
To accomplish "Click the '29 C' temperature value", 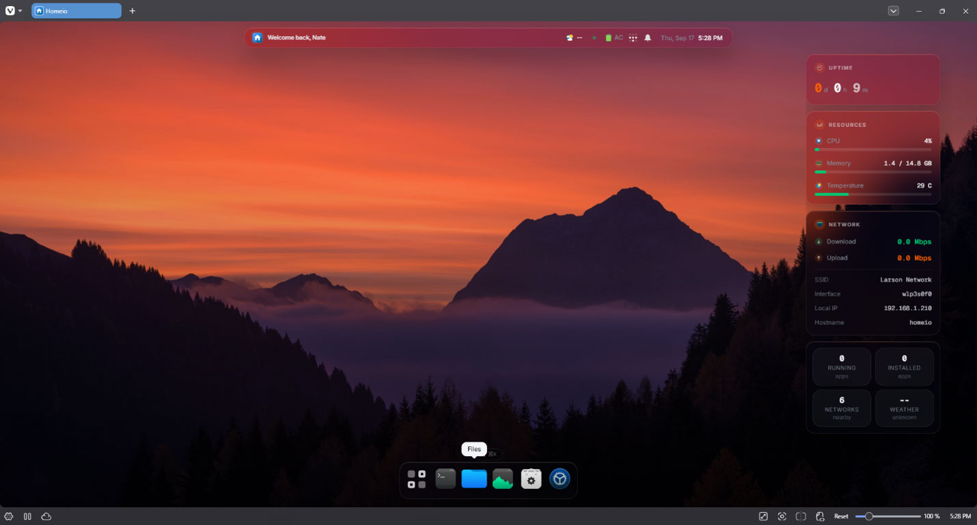I will click(x=924, y=186).
